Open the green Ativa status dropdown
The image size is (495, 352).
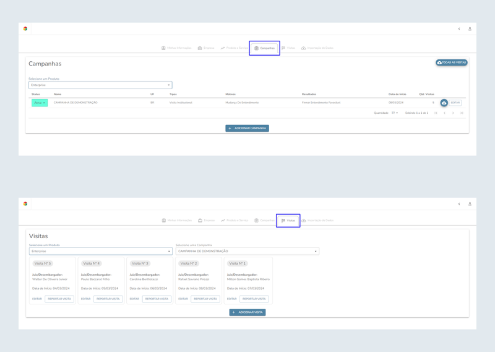[x=40, y=103]
